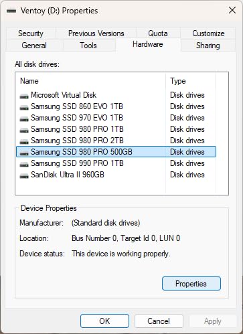The image size is (243, 334).
Task: Click the location value Bus Number 0 text
Action: tap(126, 238)
